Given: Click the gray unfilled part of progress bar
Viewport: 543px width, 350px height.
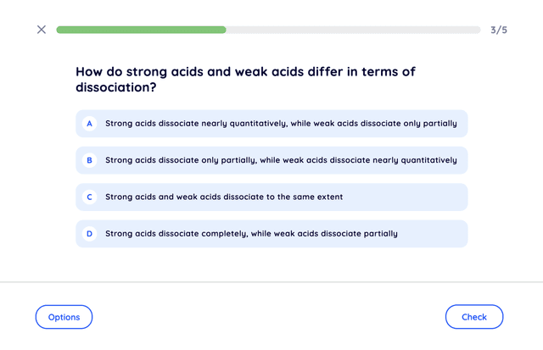Looking at the screenshot, I should coord(353,30).
